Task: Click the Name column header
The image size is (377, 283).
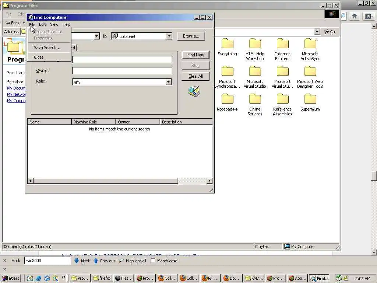Action: pos(50,122)
